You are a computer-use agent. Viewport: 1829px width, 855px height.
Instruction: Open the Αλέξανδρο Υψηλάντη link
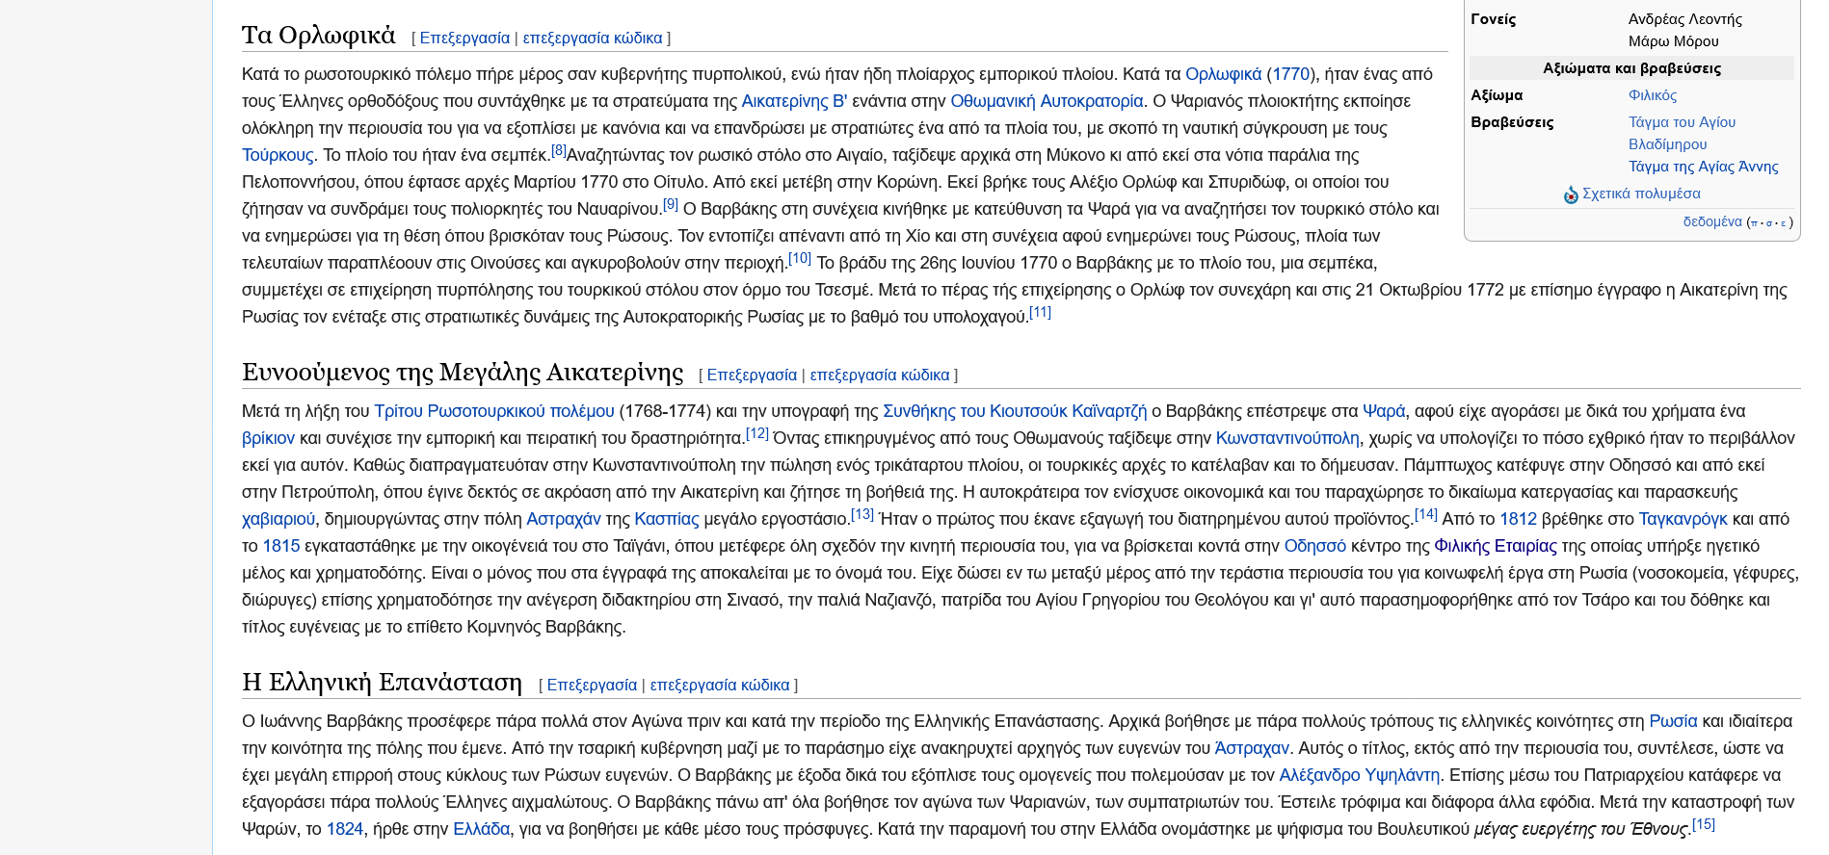(x=1359, y=775)
